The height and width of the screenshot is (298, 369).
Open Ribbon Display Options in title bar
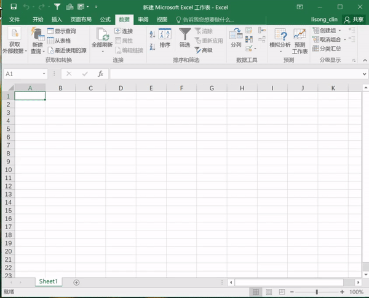pos(300,7)
